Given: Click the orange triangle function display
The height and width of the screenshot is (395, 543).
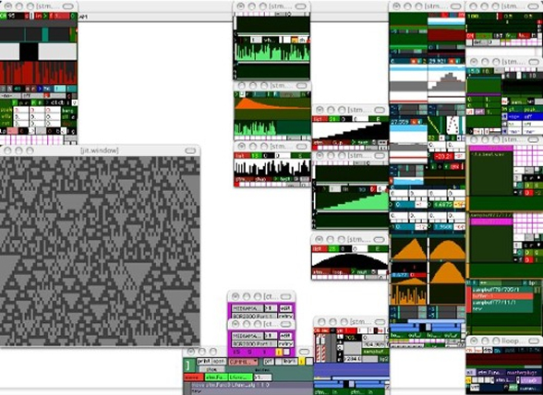Looking at the screenshot, I should tap(408, 249).
